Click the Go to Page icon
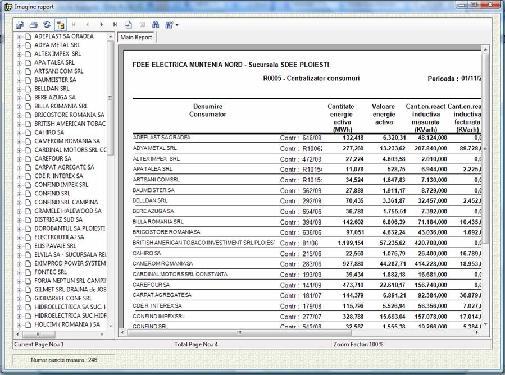This screenshot has width=505, height=375. (129, 25)
